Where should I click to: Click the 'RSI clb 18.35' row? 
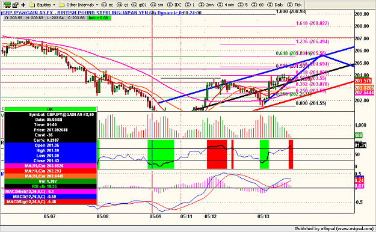click(x=51, y=186)
